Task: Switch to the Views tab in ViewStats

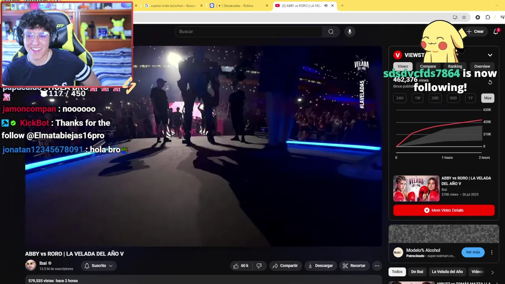Action: click(x=403, y=66)
